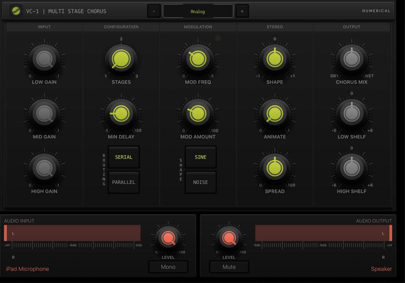
Task: Click the audio input LEVEL knob
Action: point(168,238)
